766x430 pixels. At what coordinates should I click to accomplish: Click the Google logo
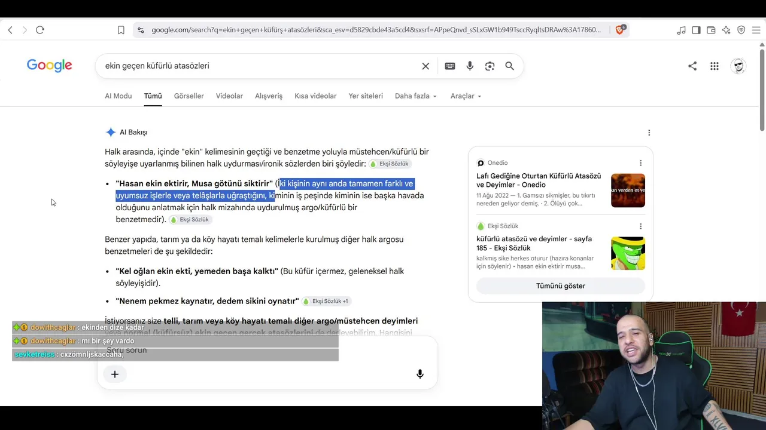[x=50, y=66]
